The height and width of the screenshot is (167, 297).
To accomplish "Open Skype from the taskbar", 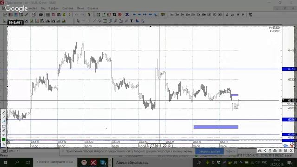I will [x=103, y=162].
